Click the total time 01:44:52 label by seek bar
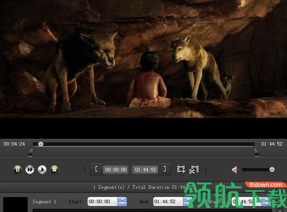Screen dimensions: 287x212 (272, 144)
